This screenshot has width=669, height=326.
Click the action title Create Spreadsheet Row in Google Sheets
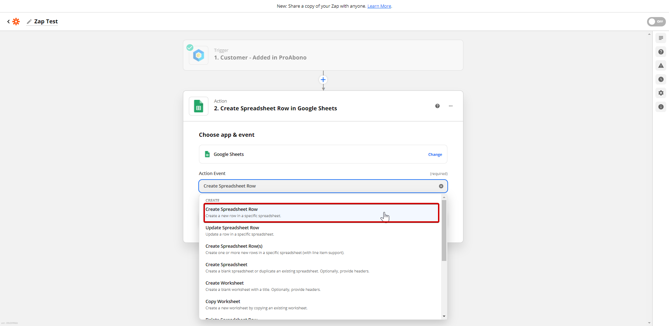(x=276, y=109)
